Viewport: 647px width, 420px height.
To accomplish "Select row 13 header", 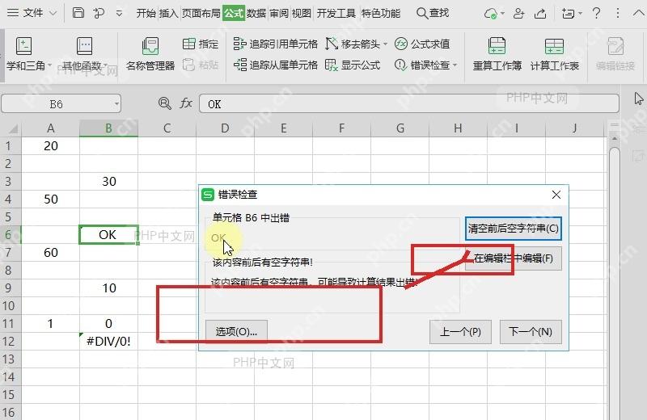I will (x=9, y=359).
